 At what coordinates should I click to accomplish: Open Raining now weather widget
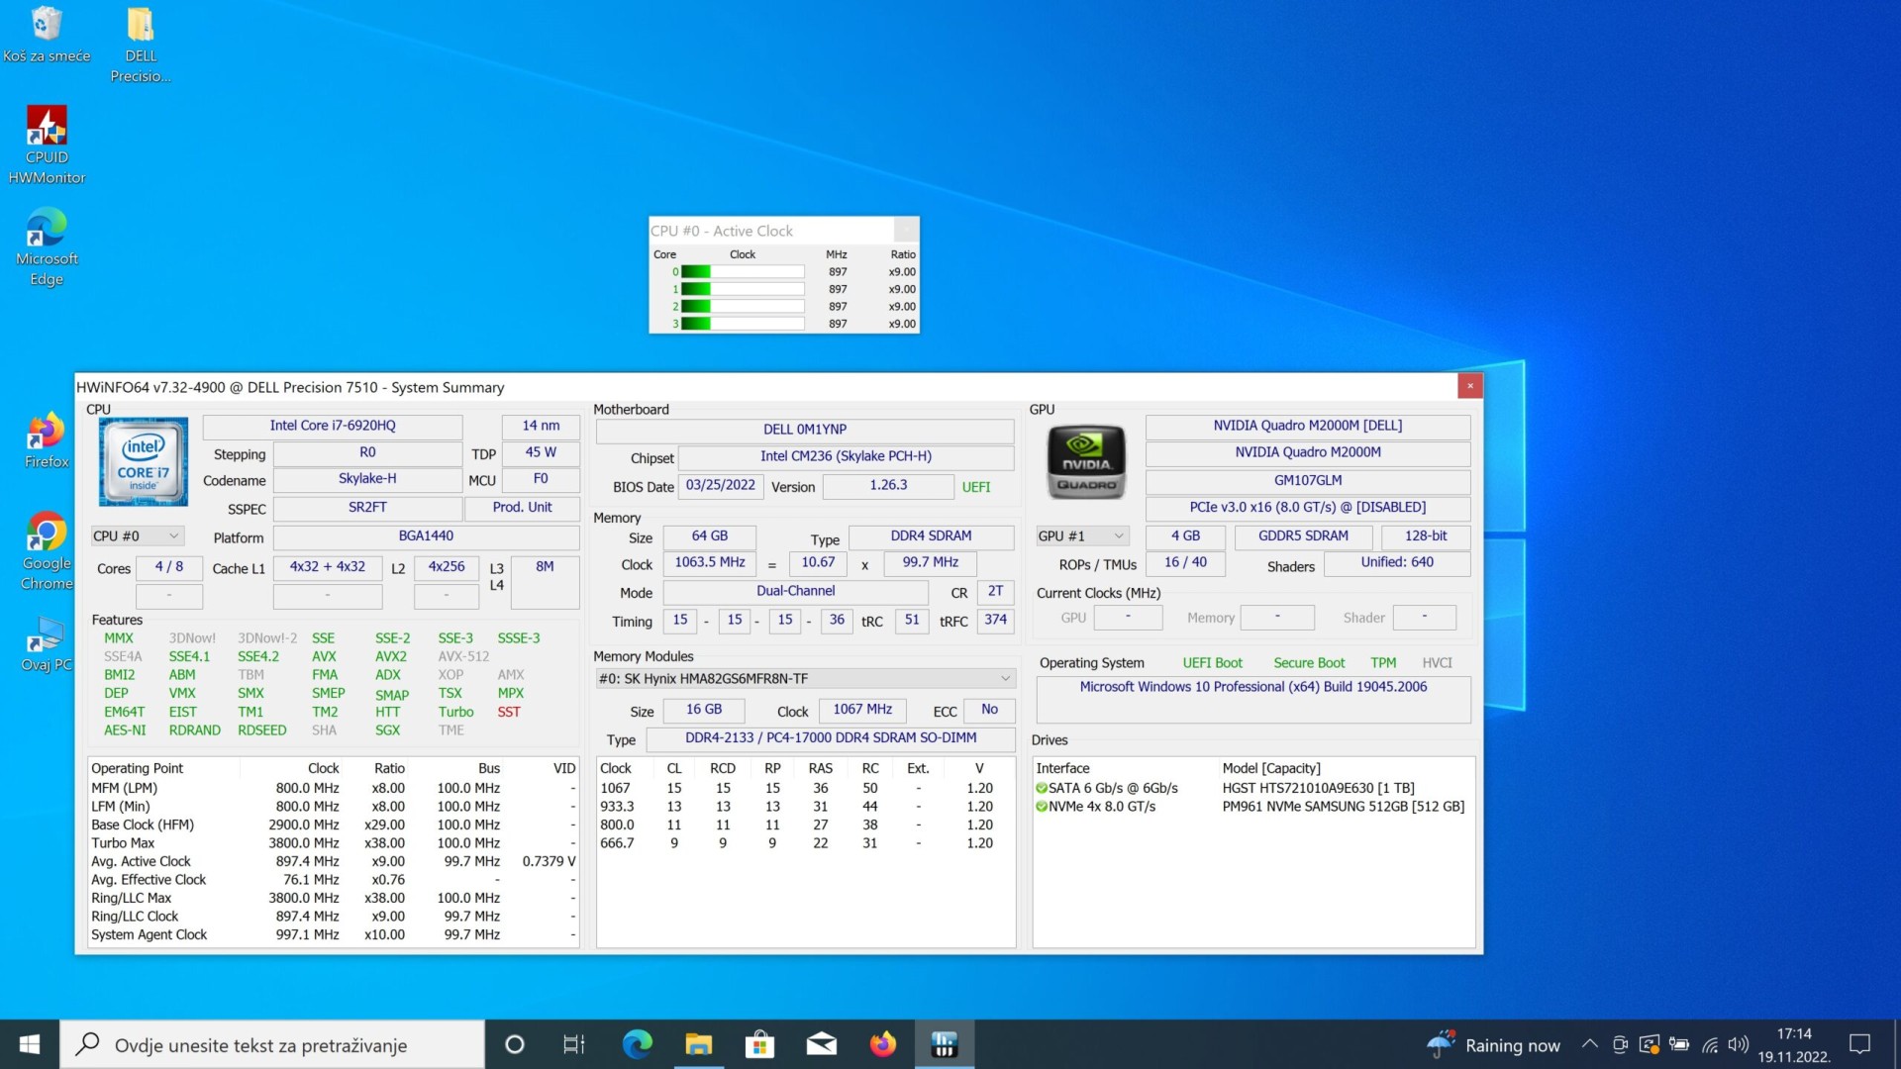[1494, 1044]
